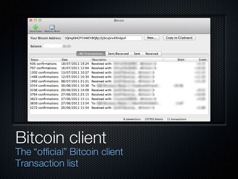Click the Balance label
Image resolution: width=238 pixels, height=179 pixels.
36,46
